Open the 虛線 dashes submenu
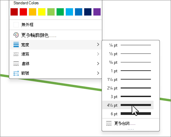 (x=56, y=64)
